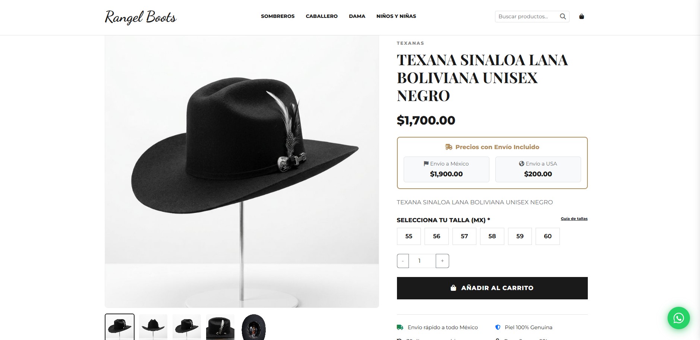Click the Envío a México price box
The width and height of the screenshot is (700, 340).
(x=446, y=169)
